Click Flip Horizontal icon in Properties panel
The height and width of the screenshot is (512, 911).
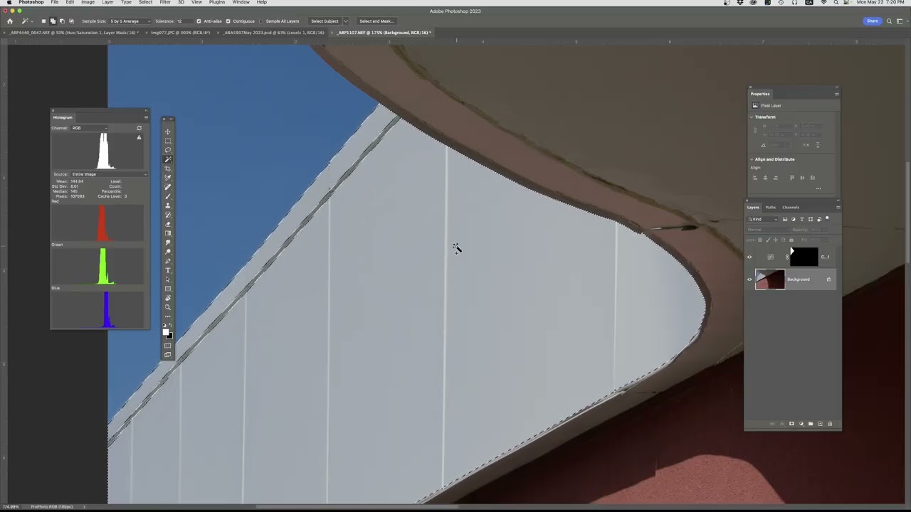coord(806,145)
